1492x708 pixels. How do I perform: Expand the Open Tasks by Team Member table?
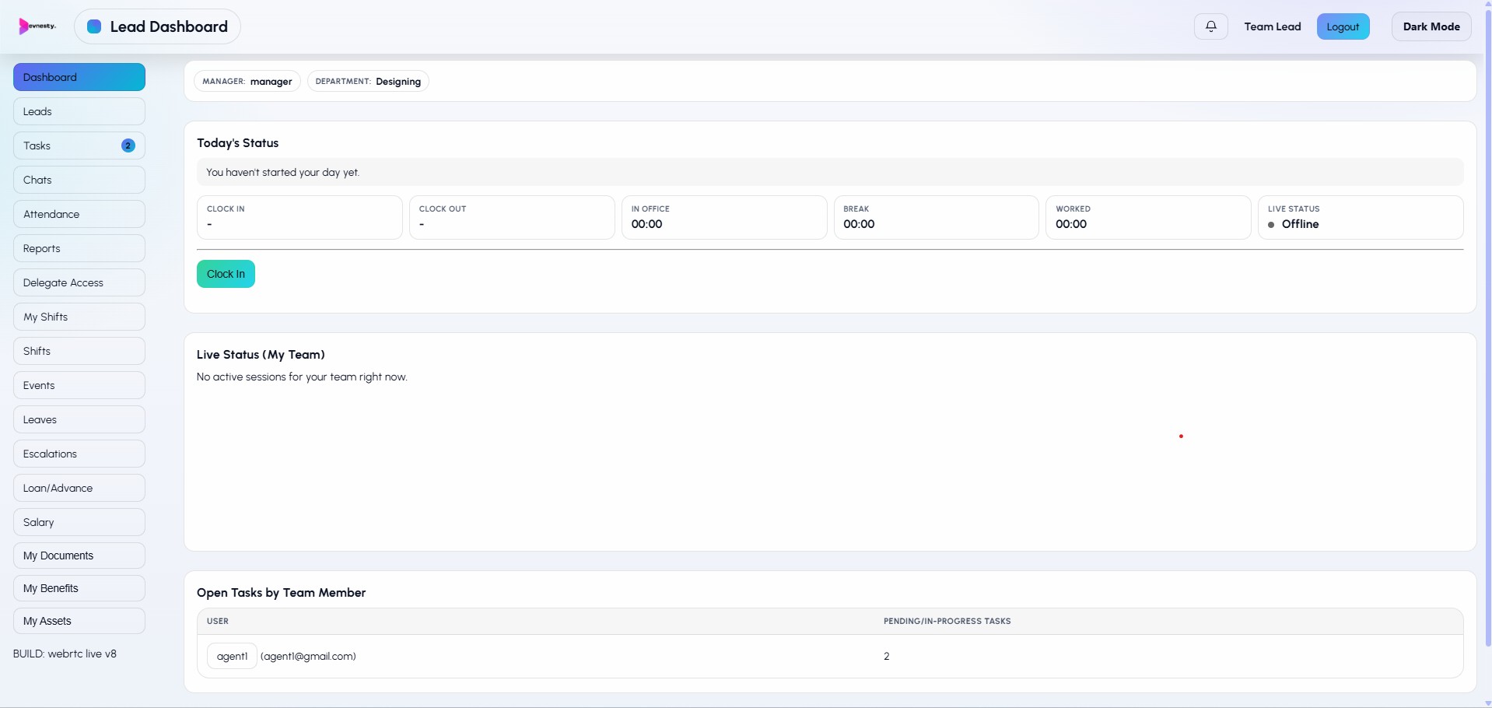[x=281, y=592]
